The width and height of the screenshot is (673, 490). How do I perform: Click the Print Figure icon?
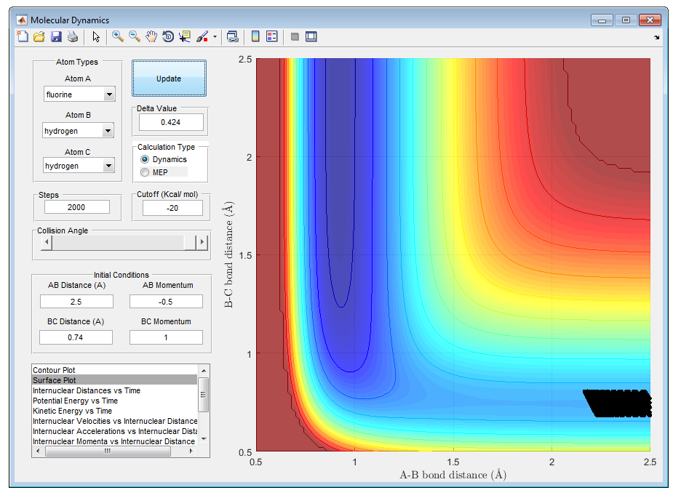pos(73,36)
